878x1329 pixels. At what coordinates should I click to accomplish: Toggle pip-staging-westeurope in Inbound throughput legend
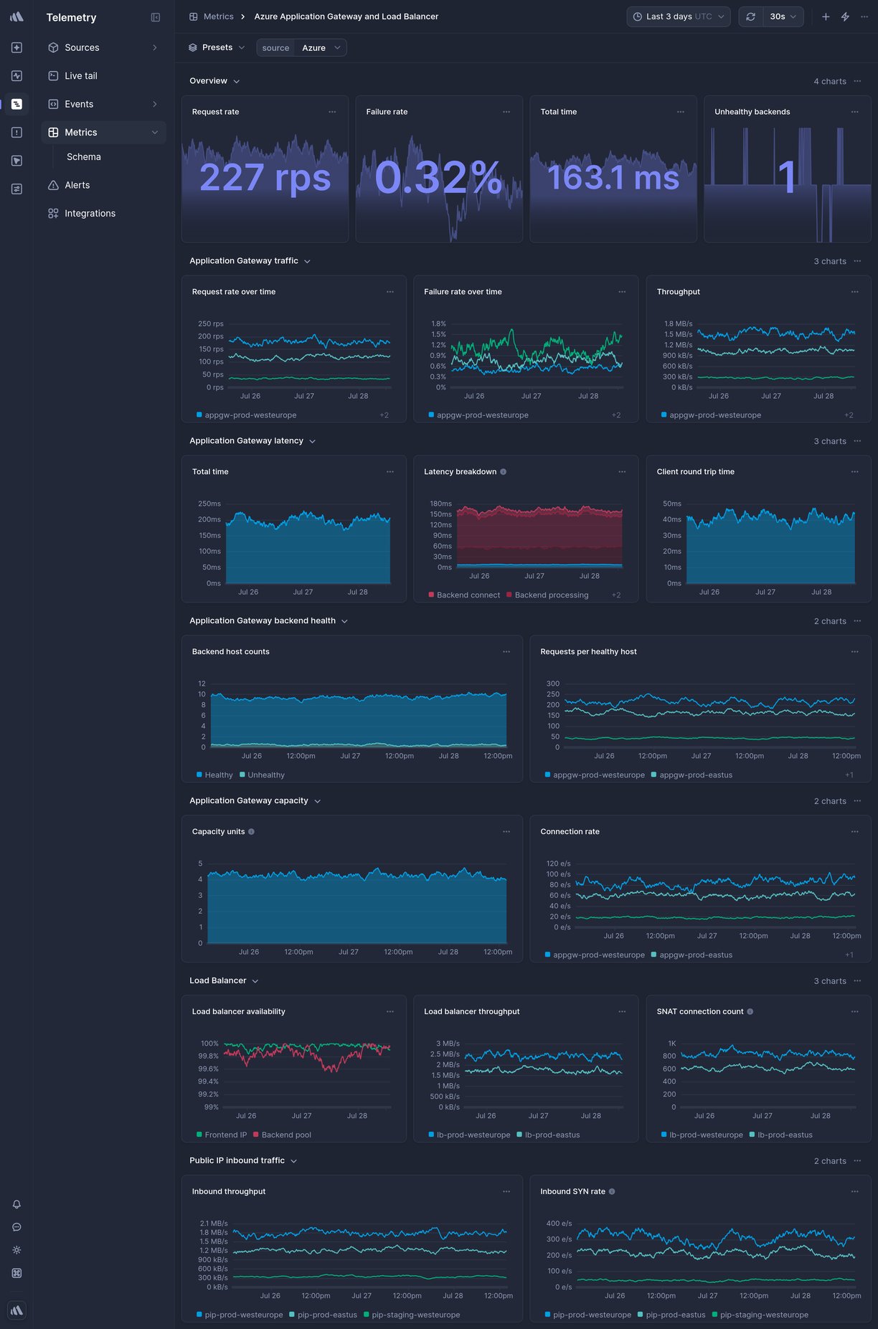(412, 1315)
